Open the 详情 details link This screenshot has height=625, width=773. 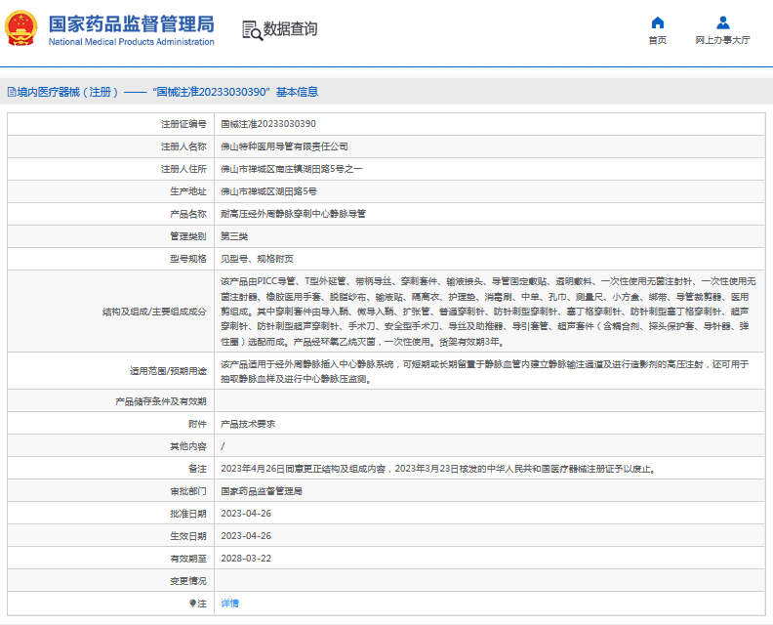click(x=229, y=604)
